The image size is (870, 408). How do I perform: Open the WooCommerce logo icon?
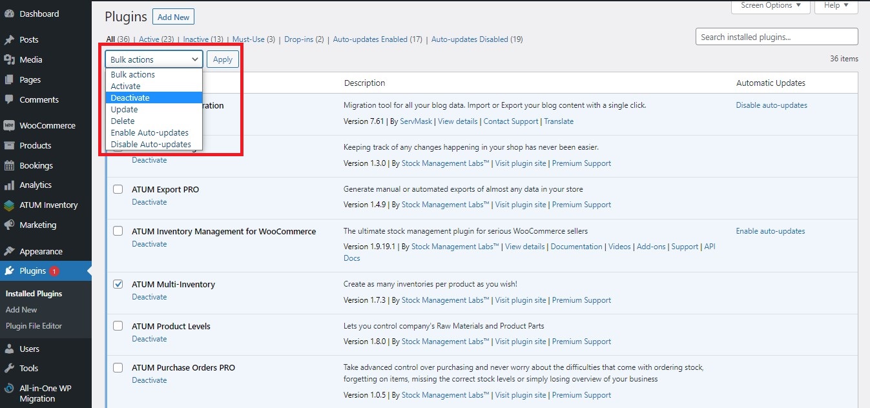[x=9, y=125]
